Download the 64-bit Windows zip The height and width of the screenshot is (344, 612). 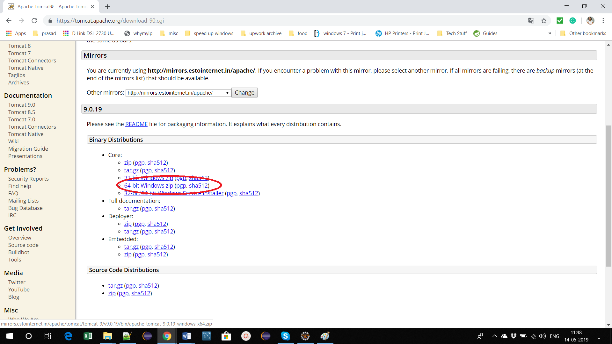tap(149, 186)
